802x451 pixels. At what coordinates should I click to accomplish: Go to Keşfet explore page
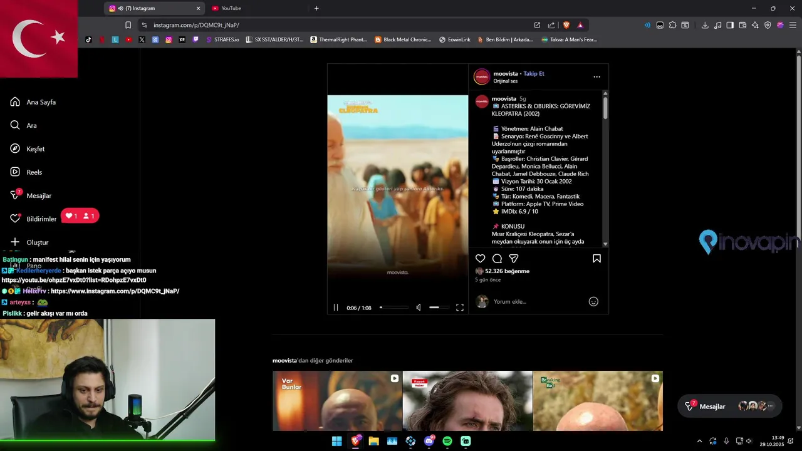tap(28, 148)
